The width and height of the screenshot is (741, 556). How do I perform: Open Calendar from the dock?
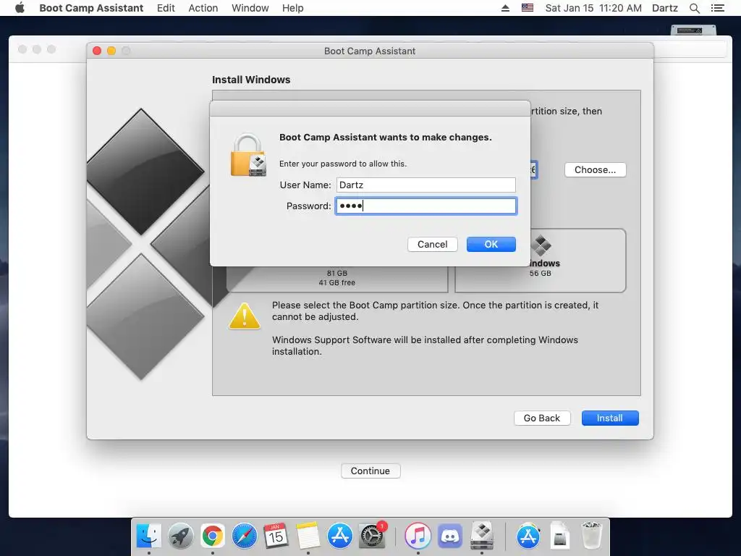[276, 536]
